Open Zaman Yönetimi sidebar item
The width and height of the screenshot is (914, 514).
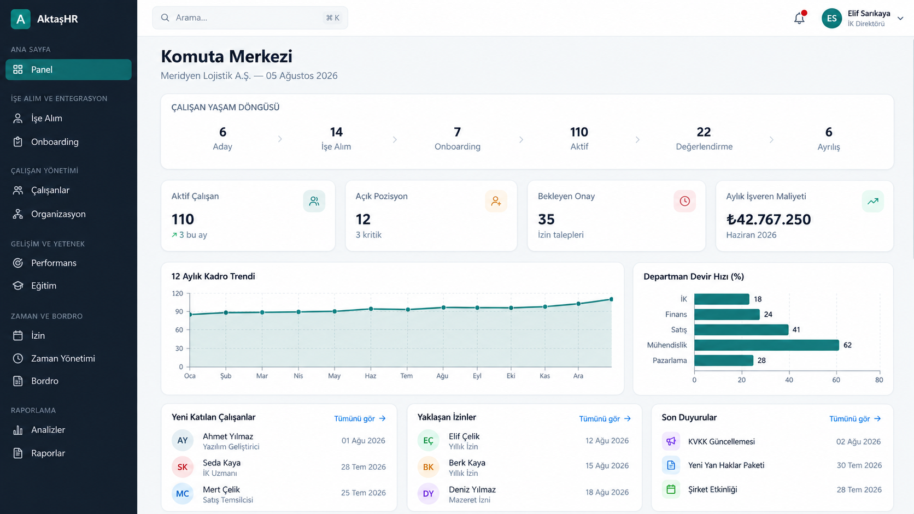click(x=68, y=358)
